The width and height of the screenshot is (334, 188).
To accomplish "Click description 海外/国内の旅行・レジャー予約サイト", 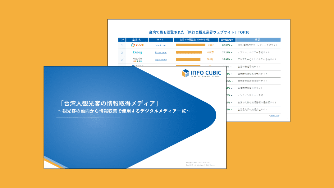I will 258,45.
